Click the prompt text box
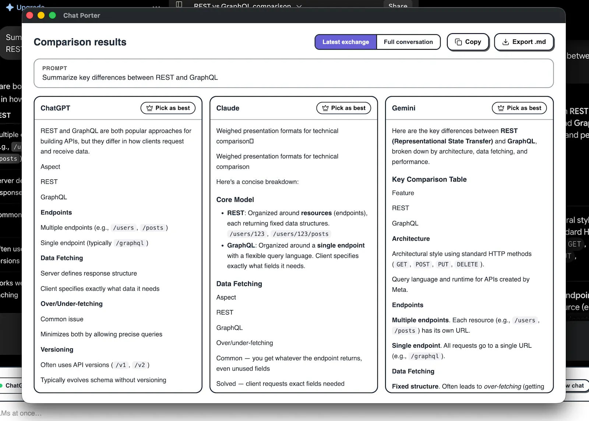589x421 pixels. point(294,73)
